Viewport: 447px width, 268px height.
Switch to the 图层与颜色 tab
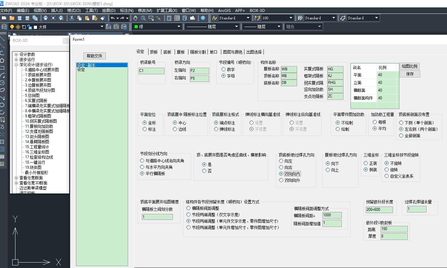[x=233, y=52]
